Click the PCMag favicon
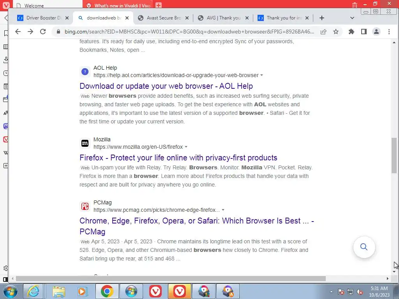The height and width of the screenshot is (299, 399). tap(85, 206)
